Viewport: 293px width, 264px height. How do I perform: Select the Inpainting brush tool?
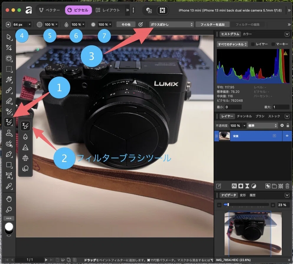(x=9, y=144)
